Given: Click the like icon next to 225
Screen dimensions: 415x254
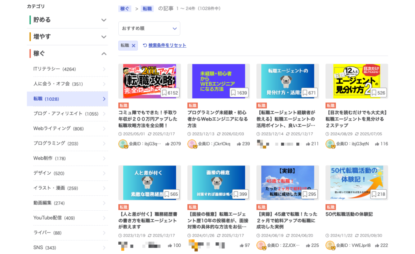Looking at the screenshot, I should click(308, 246).
